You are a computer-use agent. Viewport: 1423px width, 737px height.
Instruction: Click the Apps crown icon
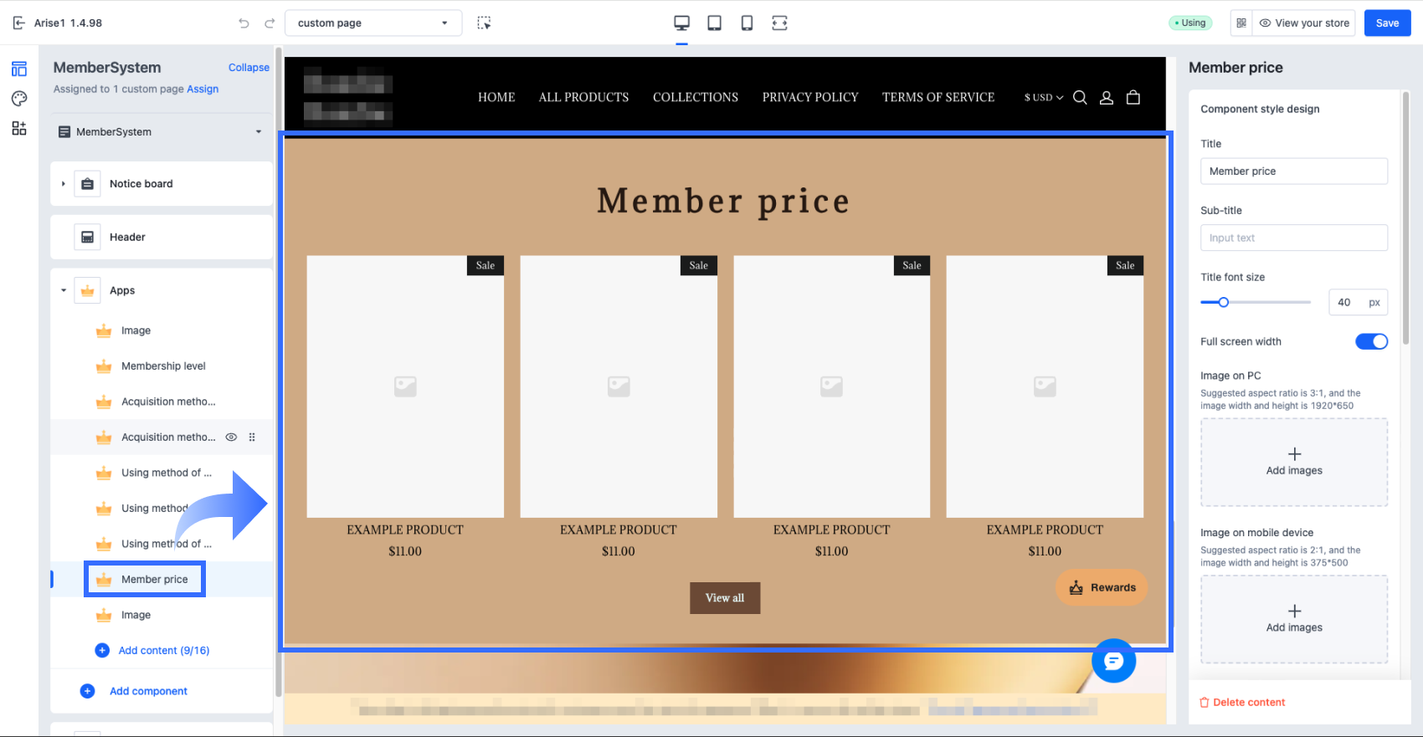[87, 291]
